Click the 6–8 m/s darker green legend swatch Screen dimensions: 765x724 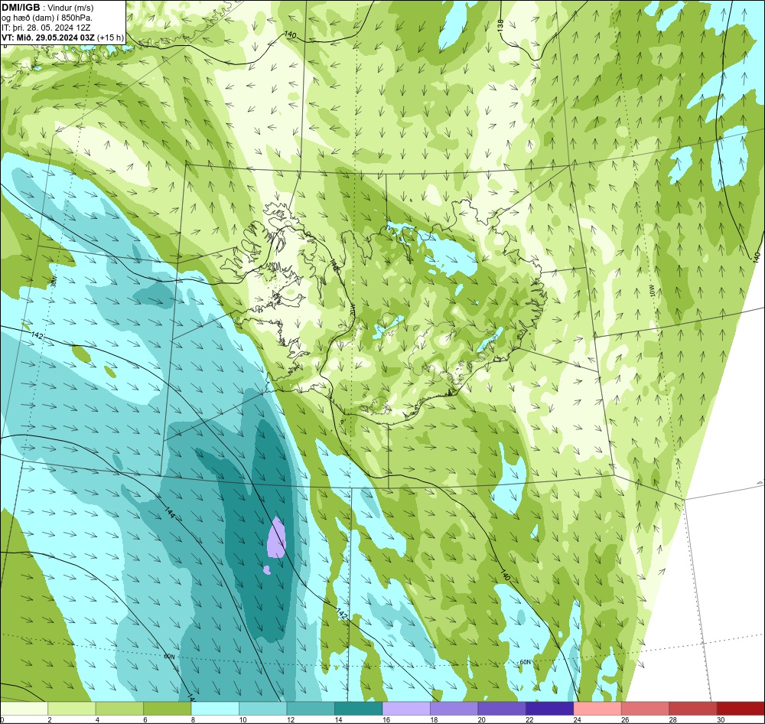point(168,709)
